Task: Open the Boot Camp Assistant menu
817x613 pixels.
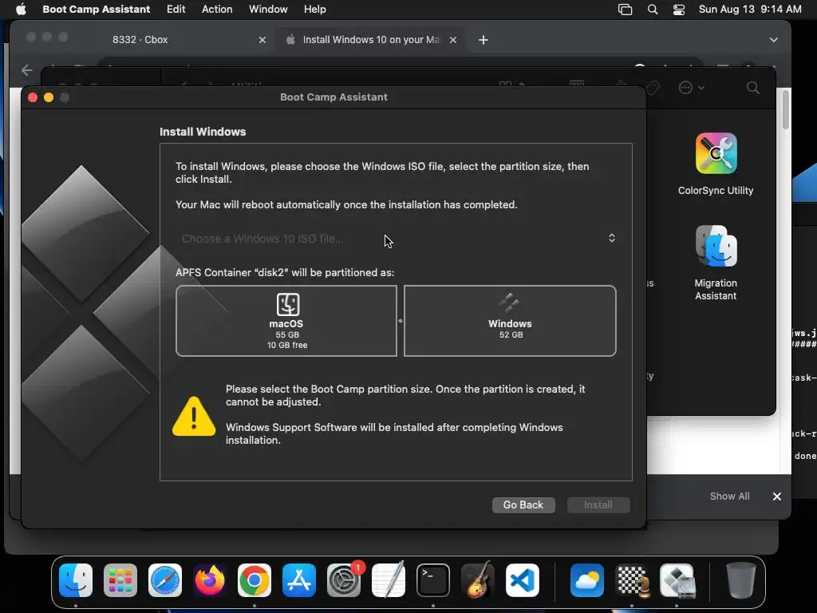Action: 96,10
